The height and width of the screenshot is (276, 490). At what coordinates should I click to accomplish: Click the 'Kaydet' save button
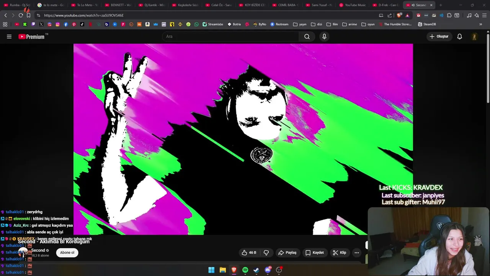[x=315, y=253]
